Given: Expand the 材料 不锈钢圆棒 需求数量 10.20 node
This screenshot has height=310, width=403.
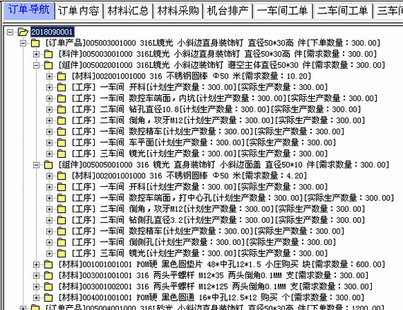Looking at the screenshot, I should [x=49, y=76].
